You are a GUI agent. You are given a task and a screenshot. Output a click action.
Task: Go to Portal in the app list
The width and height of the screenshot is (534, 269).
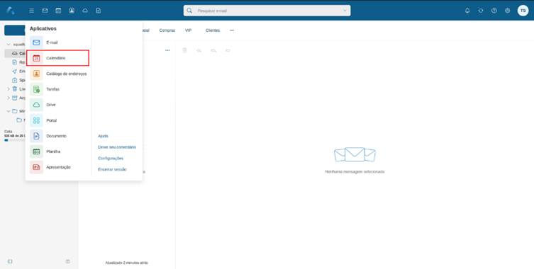[58, 120]
